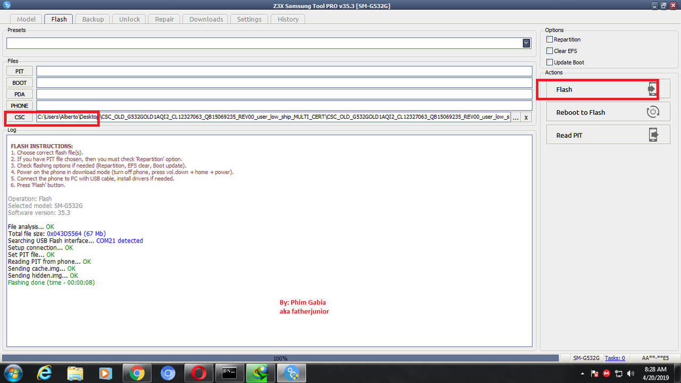Click the PIT file path field
Screen dimensions: 681x383
click(284, 71)
